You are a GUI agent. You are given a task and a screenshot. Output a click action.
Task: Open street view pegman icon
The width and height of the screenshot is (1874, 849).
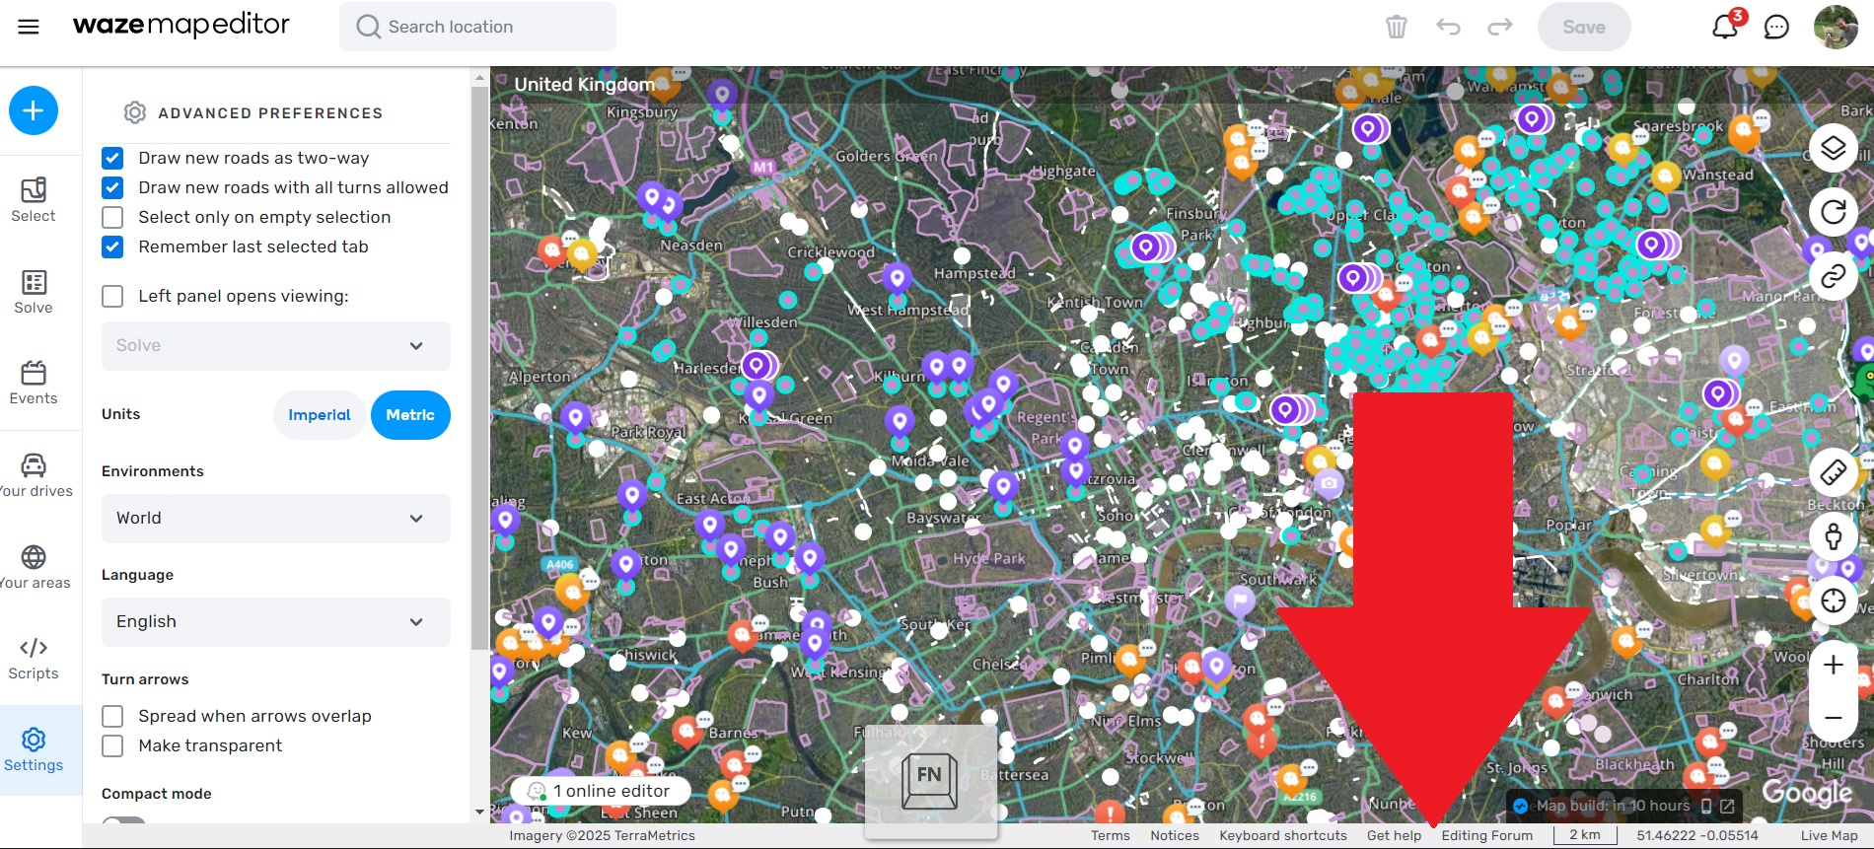coord(1833,536)
